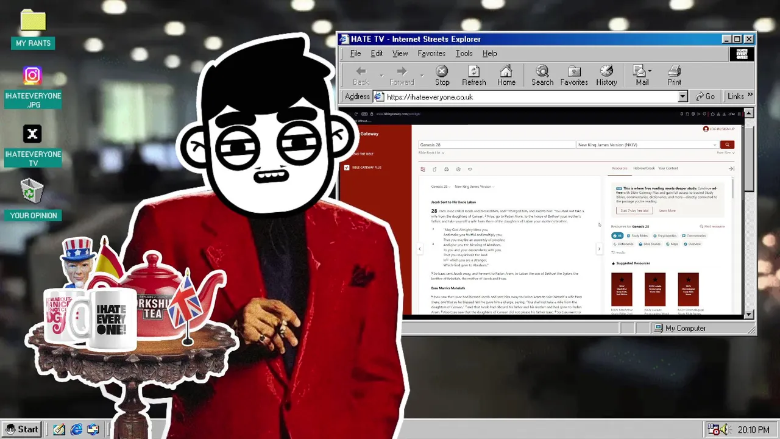Open the Favorites menu in the menu bar

(x=431, y=54)
